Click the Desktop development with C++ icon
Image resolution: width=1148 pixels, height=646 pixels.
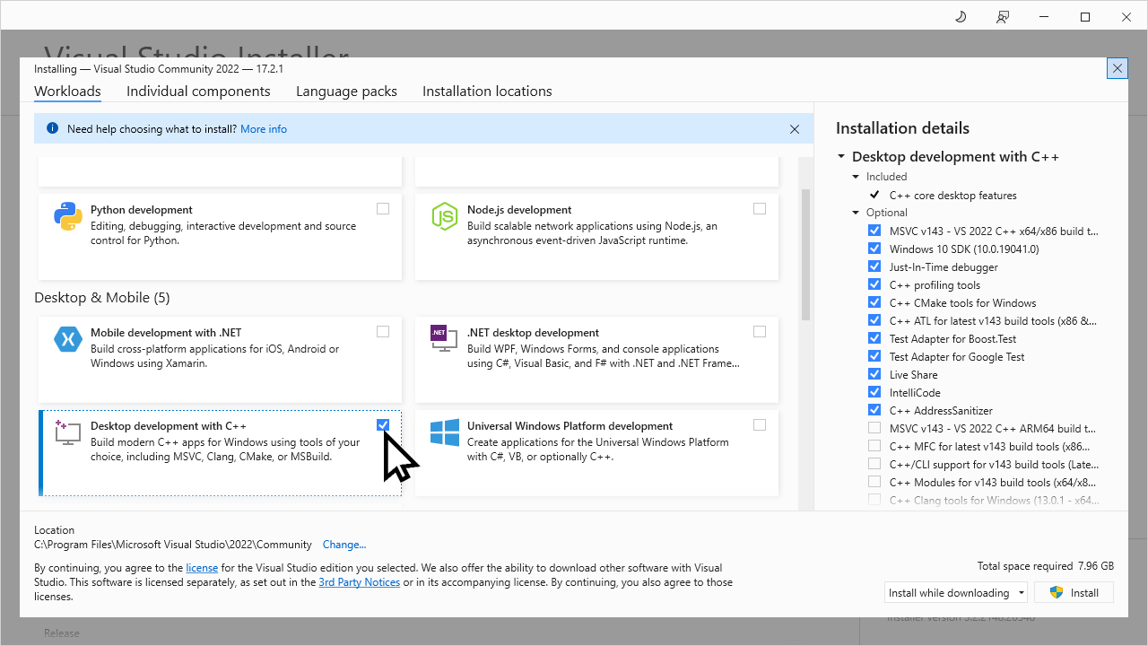point(67,432)
